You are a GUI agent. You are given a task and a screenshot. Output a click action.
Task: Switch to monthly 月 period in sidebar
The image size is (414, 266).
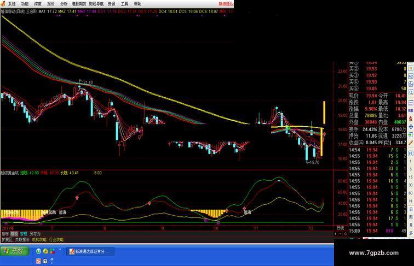click(x=411, y=225)
